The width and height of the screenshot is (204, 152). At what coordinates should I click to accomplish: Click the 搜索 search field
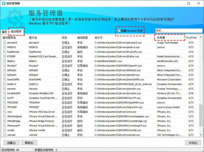(x=179, y=31)
